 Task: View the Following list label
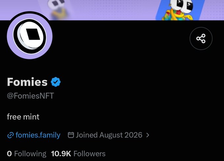pyautogui.click(x=30, y=154)
